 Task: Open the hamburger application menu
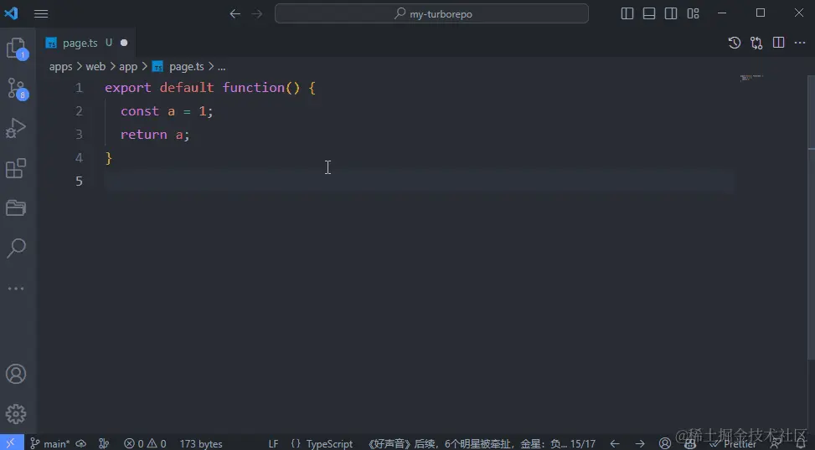(41, 14)
